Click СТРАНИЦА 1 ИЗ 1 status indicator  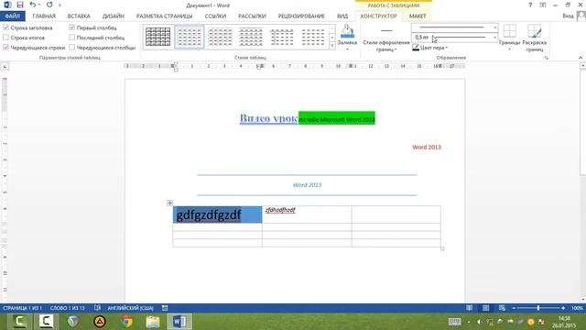click(x=22, y=308)
